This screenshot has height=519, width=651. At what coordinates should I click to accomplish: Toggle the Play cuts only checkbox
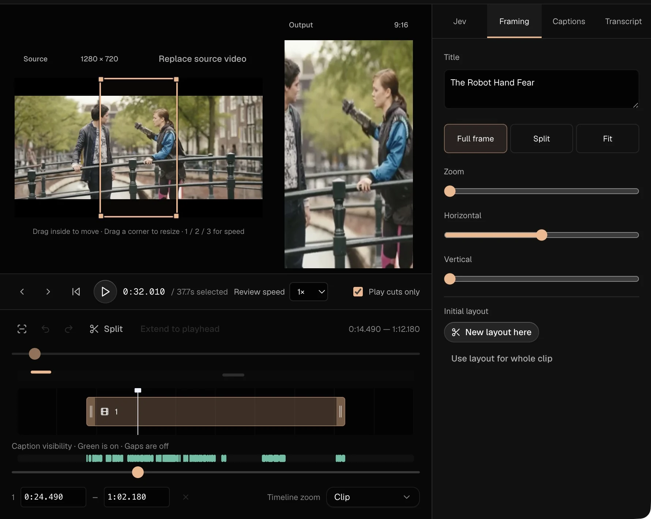click(x=358, y=292)
